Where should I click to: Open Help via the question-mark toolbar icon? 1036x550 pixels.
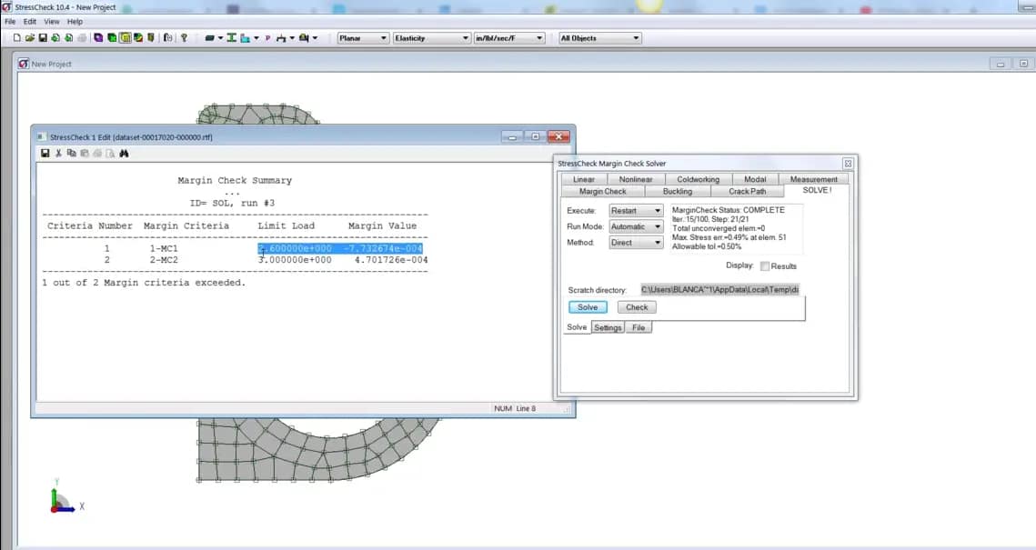click(184, 37)
